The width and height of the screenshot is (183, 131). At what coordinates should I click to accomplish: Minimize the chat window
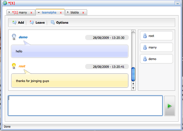(x=178, y=3)
